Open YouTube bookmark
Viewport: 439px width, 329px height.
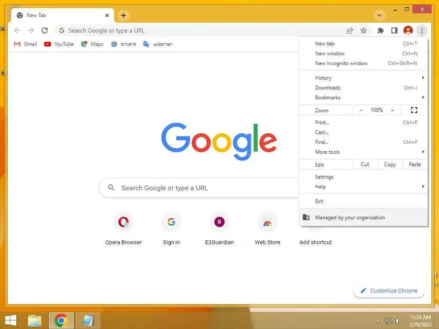[59, 44]
